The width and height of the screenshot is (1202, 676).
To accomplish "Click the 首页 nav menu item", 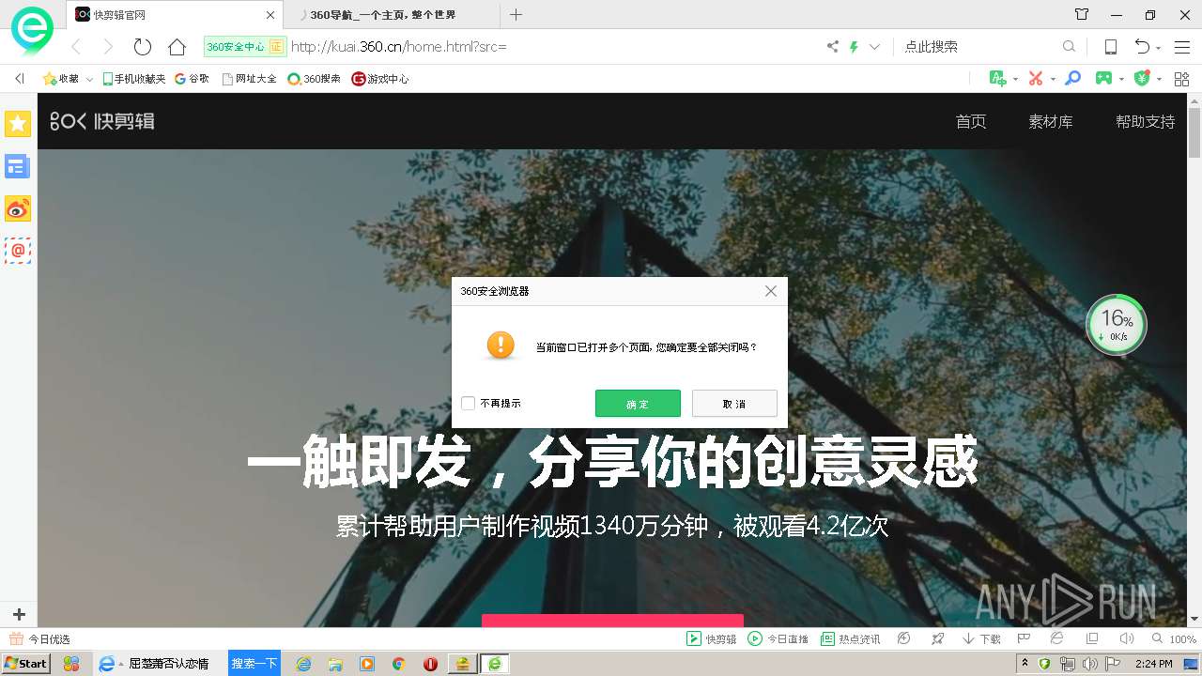I will coord(971,121).
